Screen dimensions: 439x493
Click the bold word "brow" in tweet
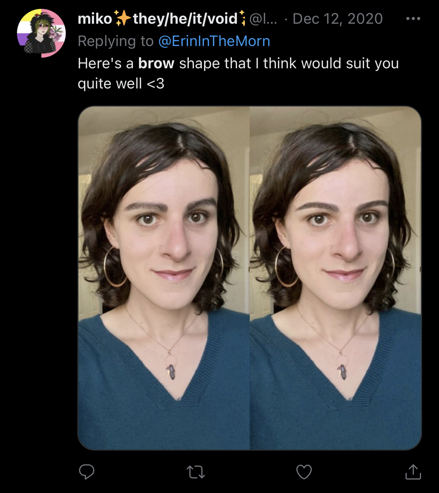point(156,63)
